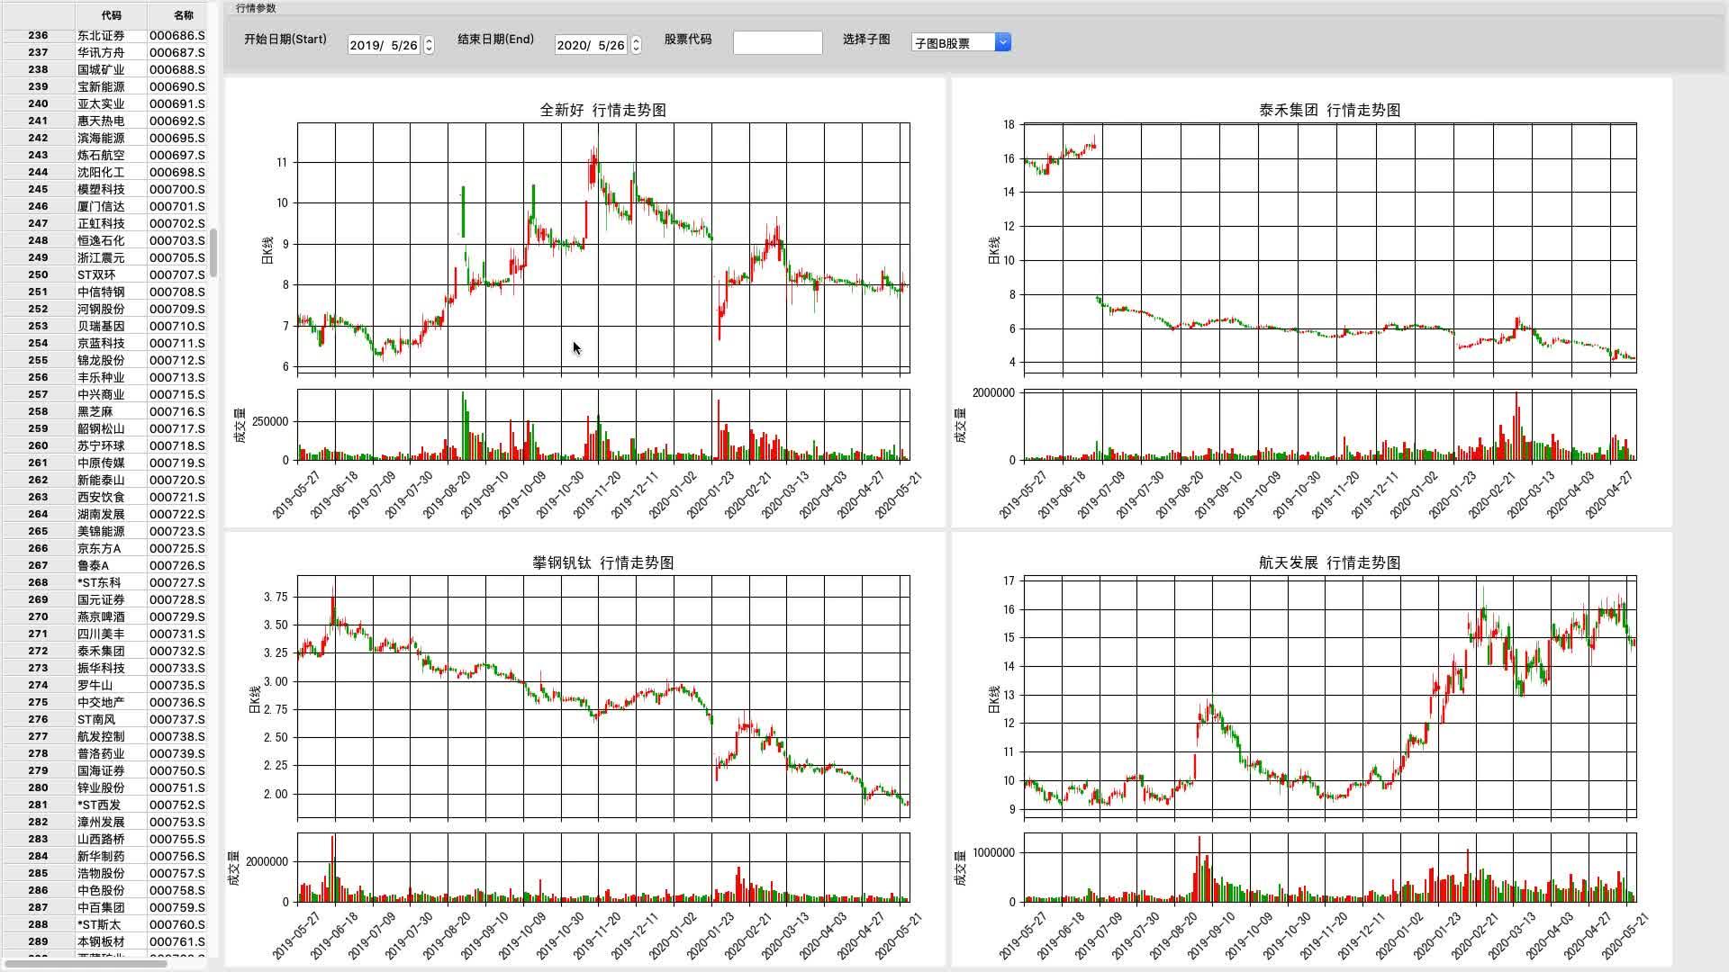Select row 浙江震元 in stock list
Viewport: 1729px width, 972px height.
point(104,257)
